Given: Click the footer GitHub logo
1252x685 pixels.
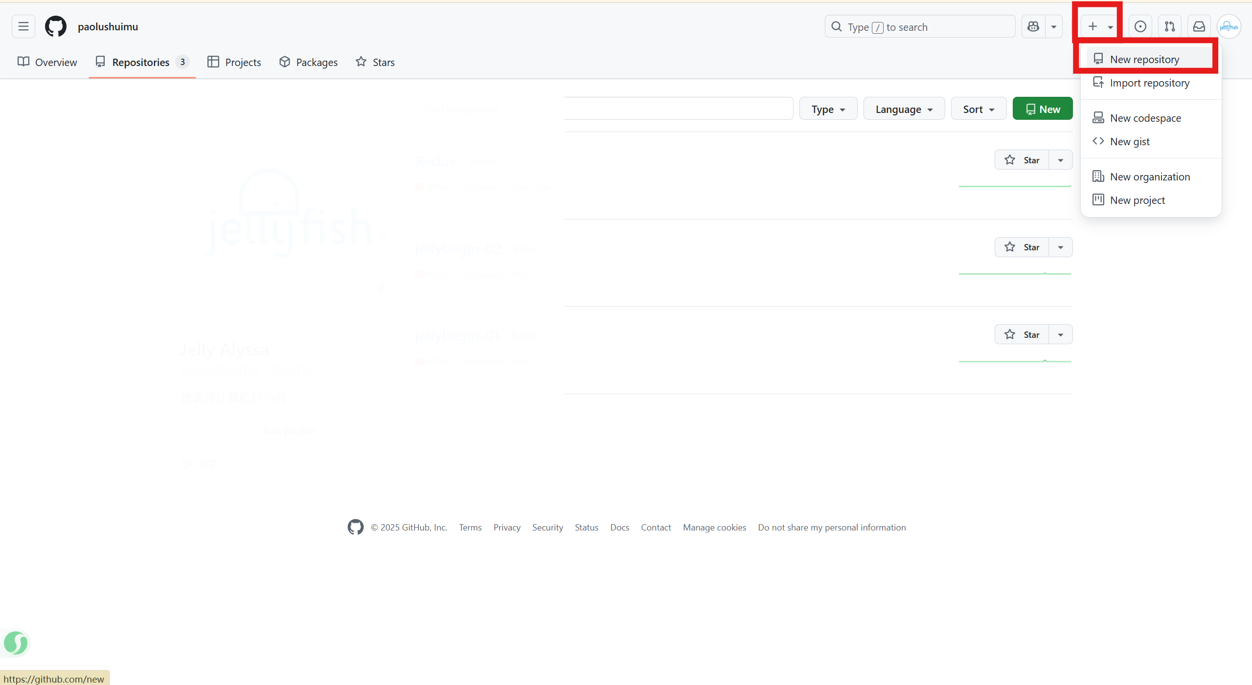Looking at the screenshot, I should [x=356, y=527].
